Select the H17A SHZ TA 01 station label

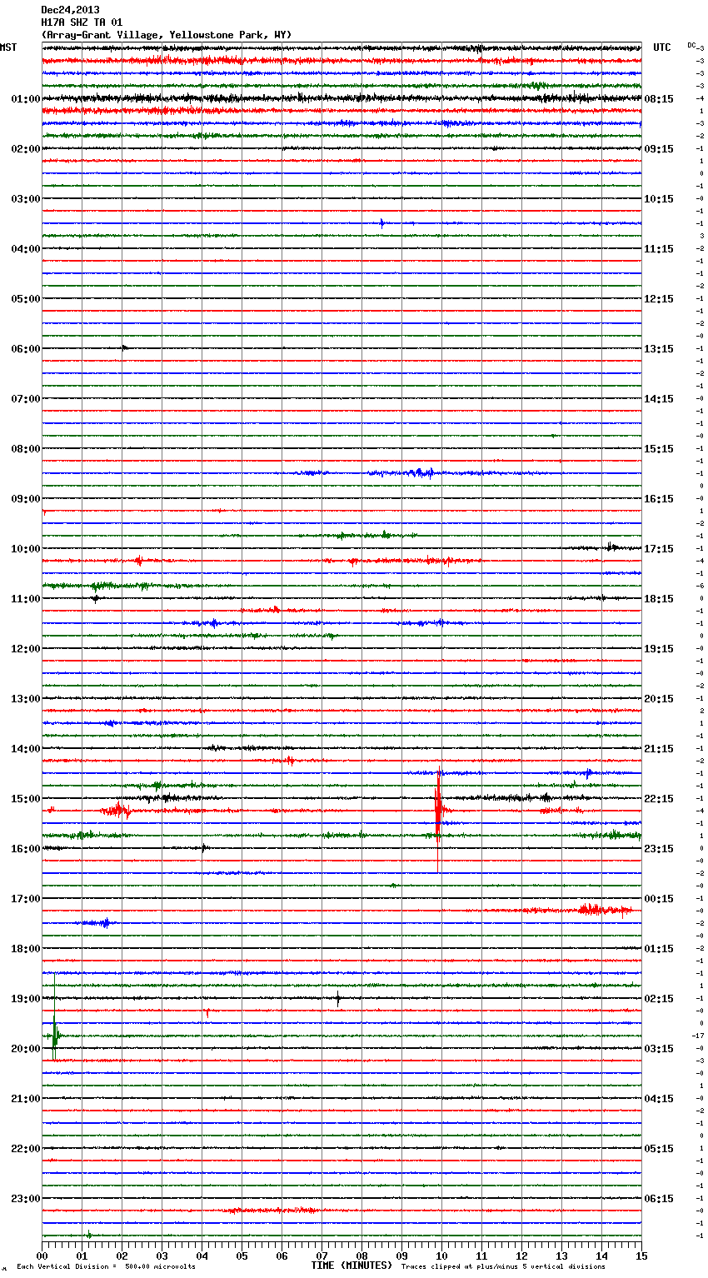pos(82,22)
